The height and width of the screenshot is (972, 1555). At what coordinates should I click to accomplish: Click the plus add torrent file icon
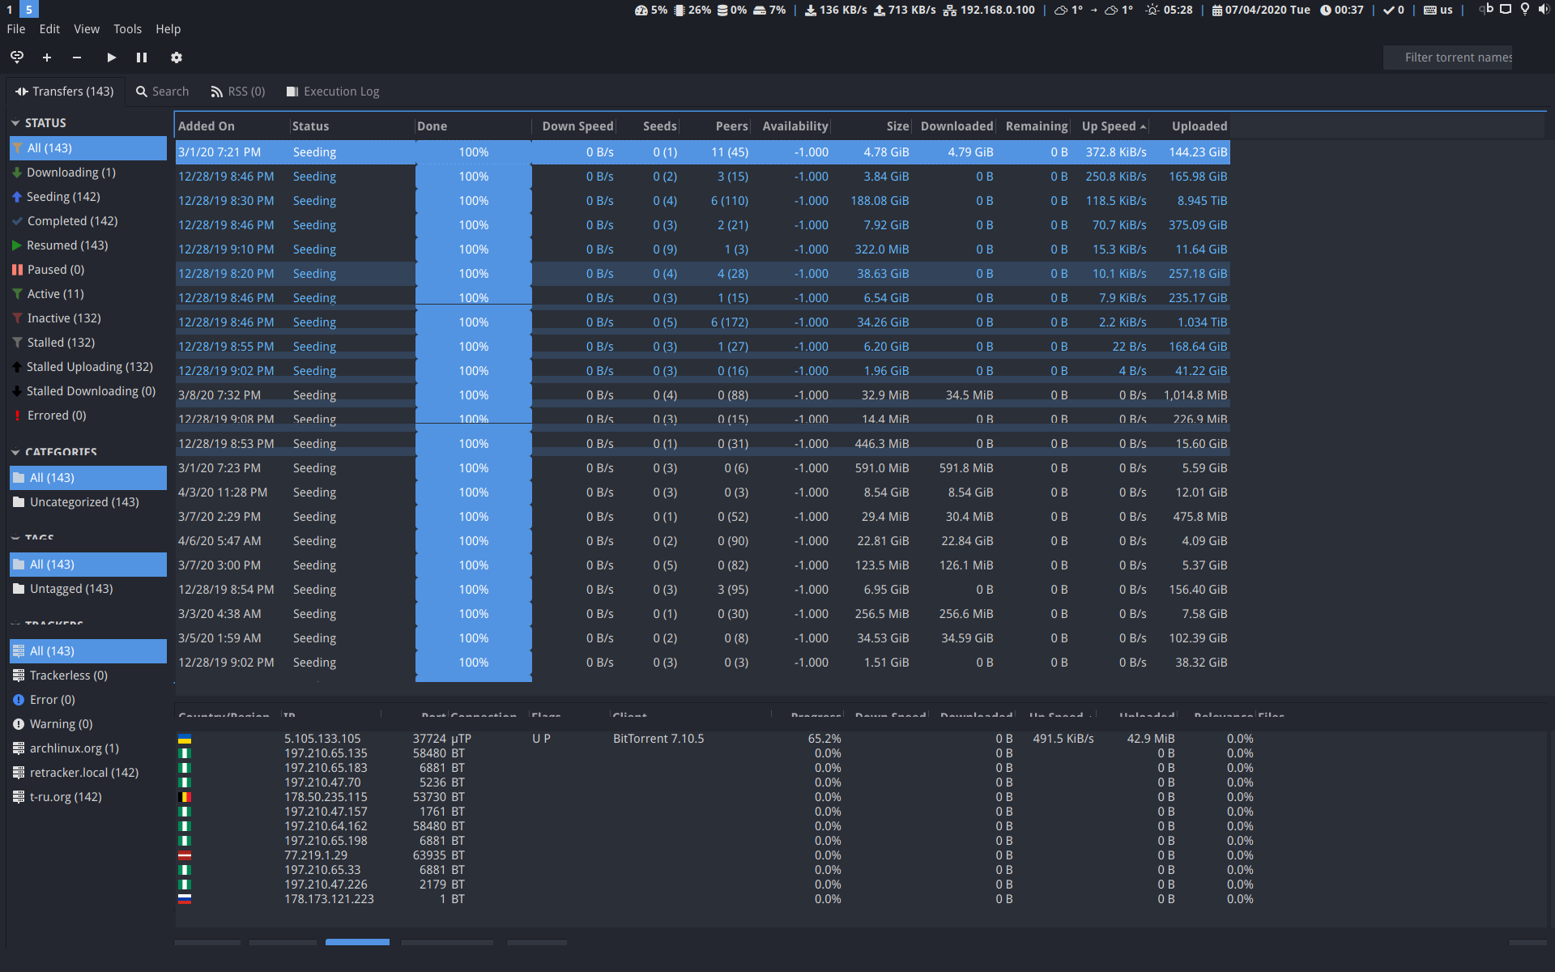coord(47,58)
